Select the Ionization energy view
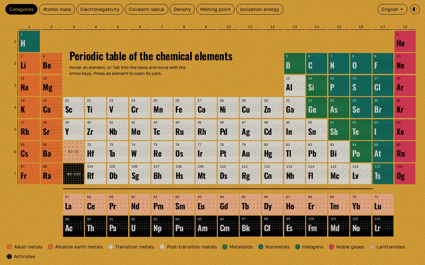Viewport: 425px width, 265px height. [x=260, y=9]
